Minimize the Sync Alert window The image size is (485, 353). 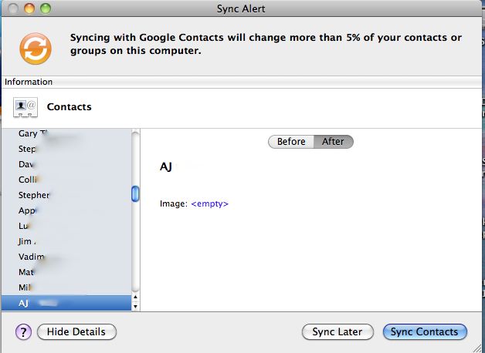pyautogui.click(x=30, y=8)
